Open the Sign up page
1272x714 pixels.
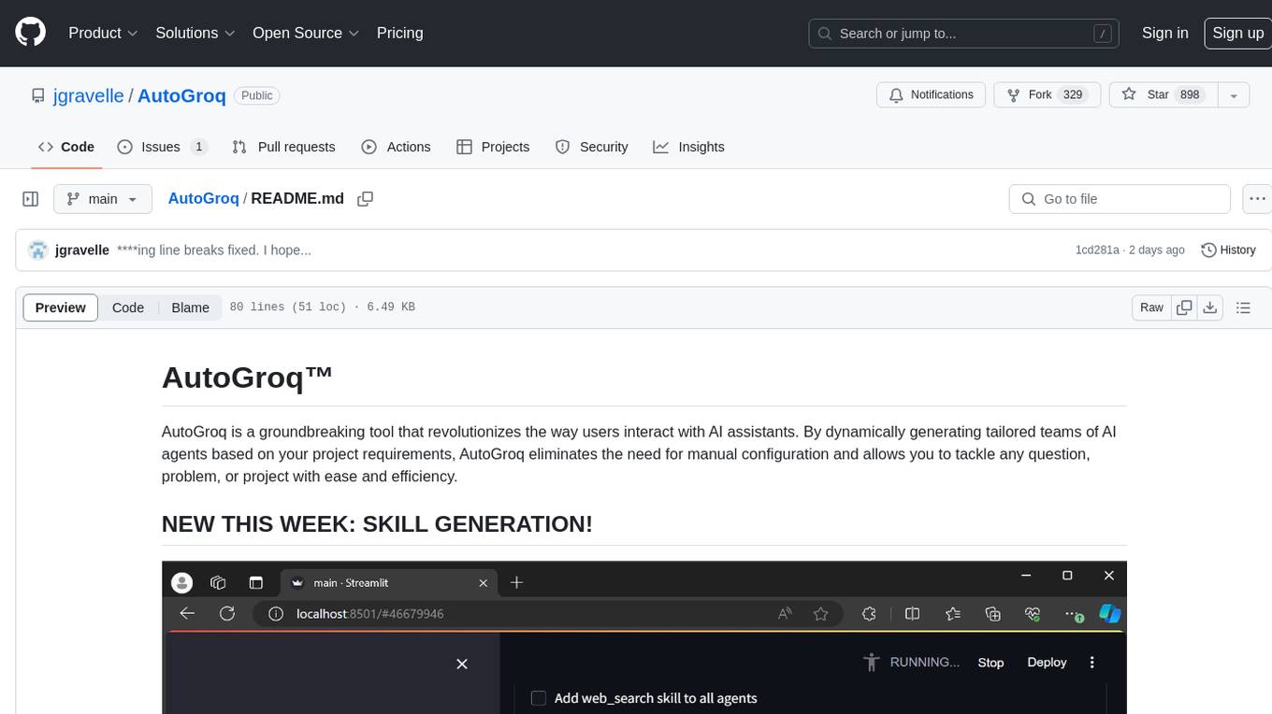1237,33
